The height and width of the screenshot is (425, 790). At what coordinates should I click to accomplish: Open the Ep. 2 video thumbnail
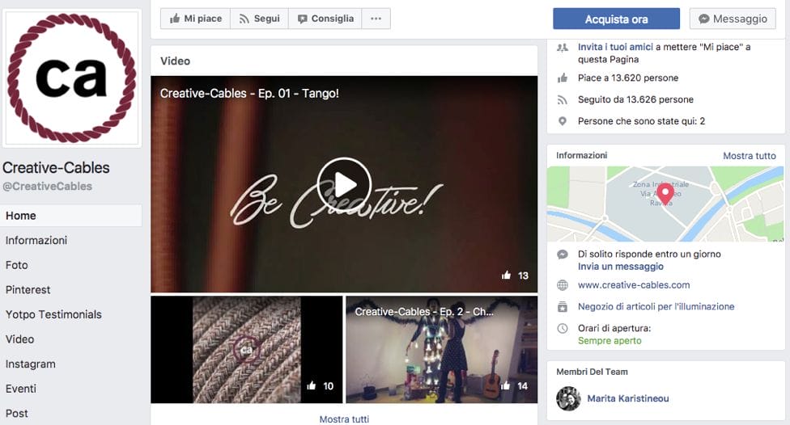click(x=441, y=349)
